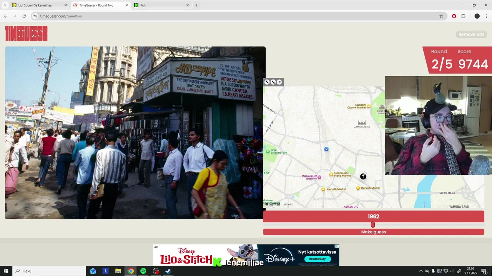Viewport: 492px width, 276px height.
Task: Click the Jama Masjid landmark icon
Action: (x=362, y=123)
